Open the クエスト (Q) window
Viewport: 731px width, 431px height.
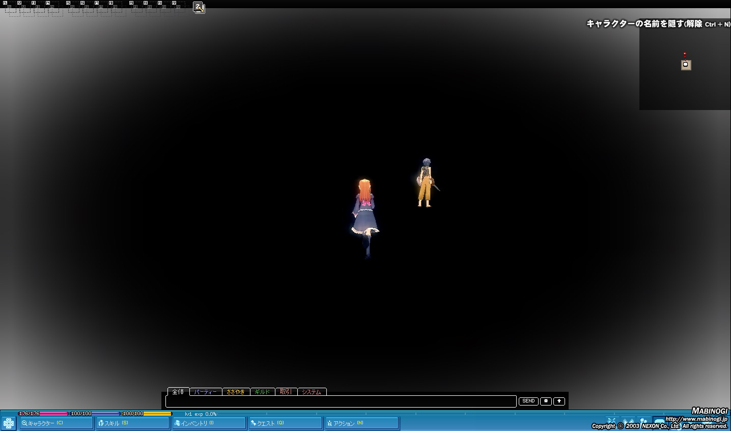click(285, 423)
